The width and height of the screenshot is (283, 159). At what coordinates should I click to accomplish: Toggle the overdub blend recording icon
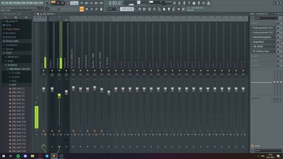(96, 3)
